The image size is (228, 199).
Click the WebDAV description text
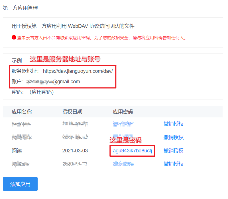73,26
